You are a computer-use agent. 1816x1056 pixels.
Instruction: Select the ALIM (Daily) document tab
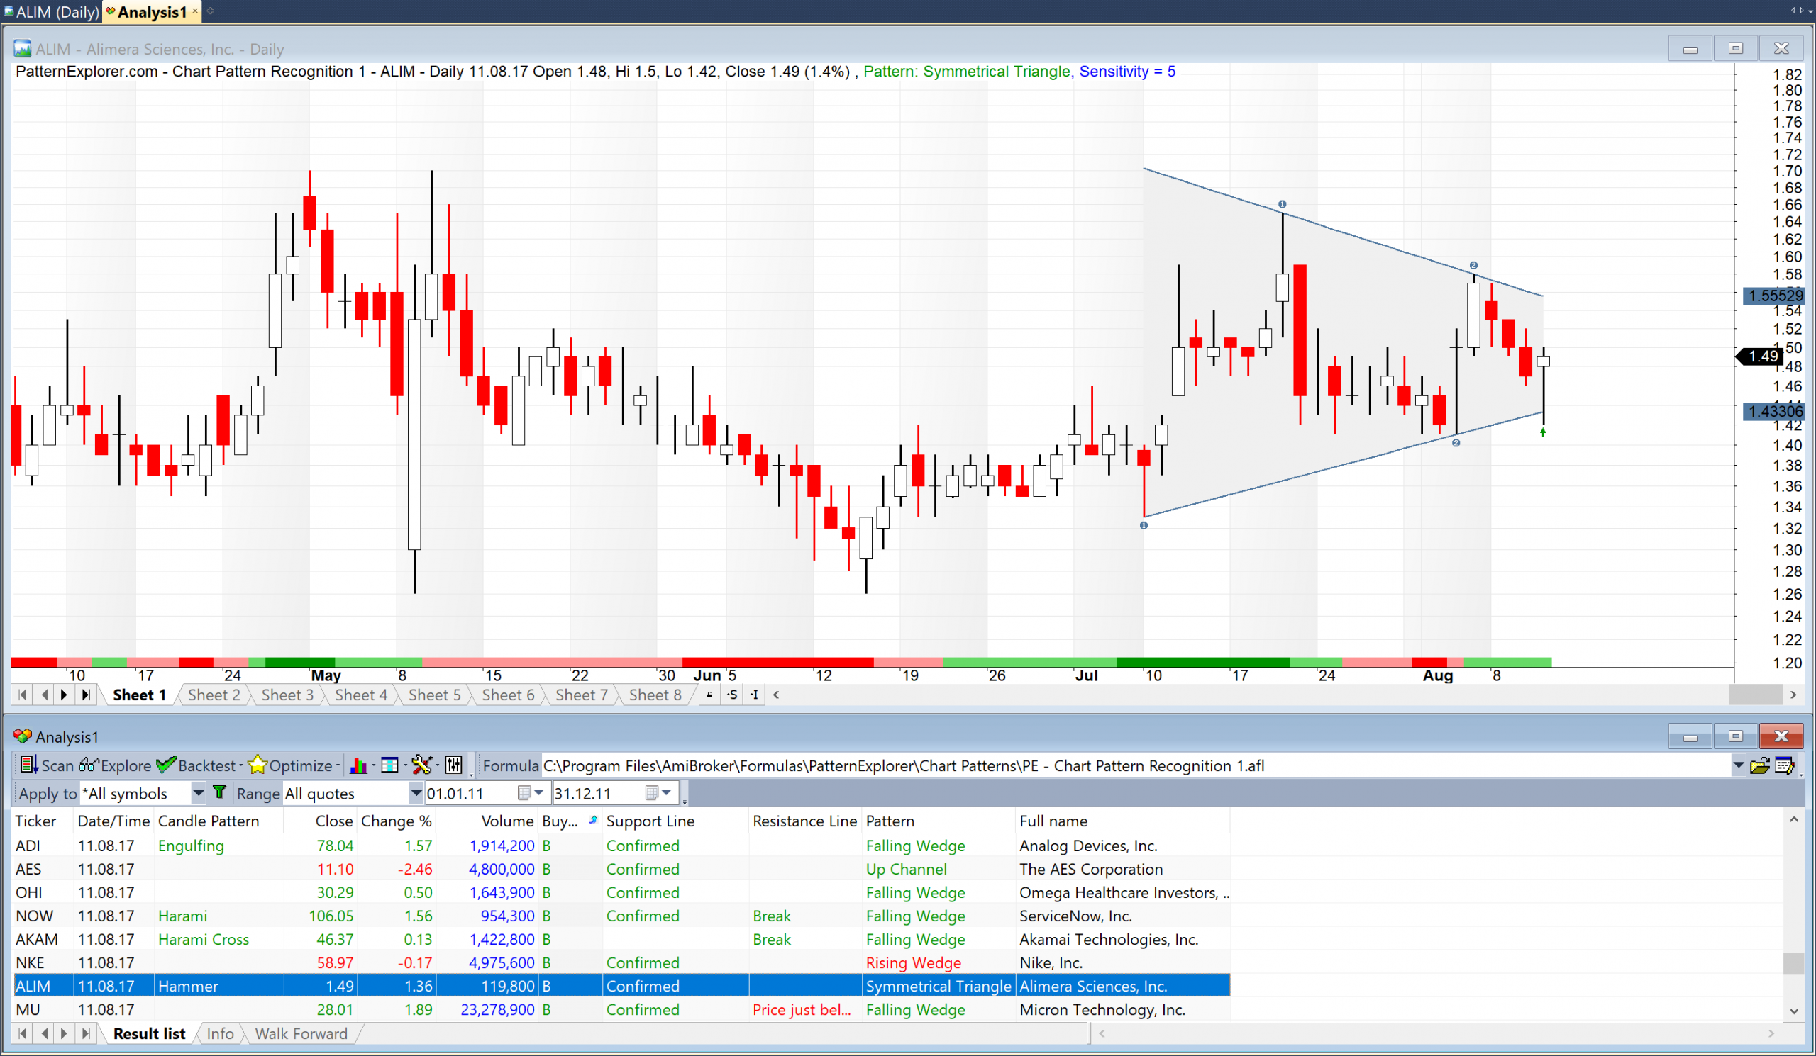[x=52, y=11]
